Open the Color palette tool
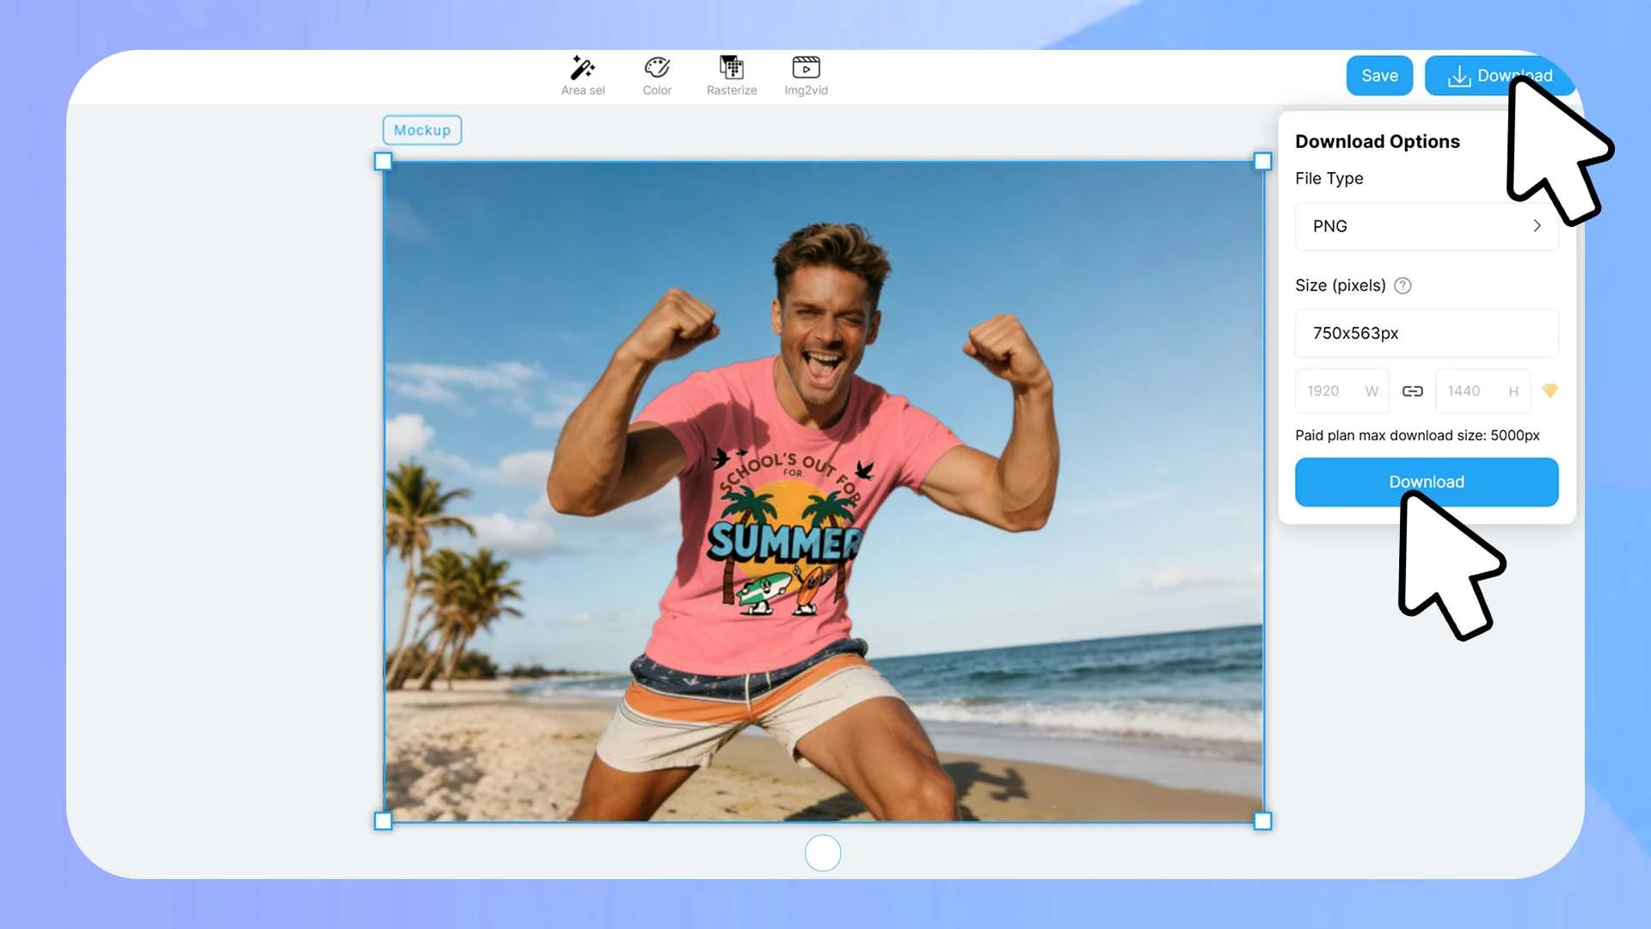Image resolution: width=1651 pixels, height=929 pixels. pos(657,76)
